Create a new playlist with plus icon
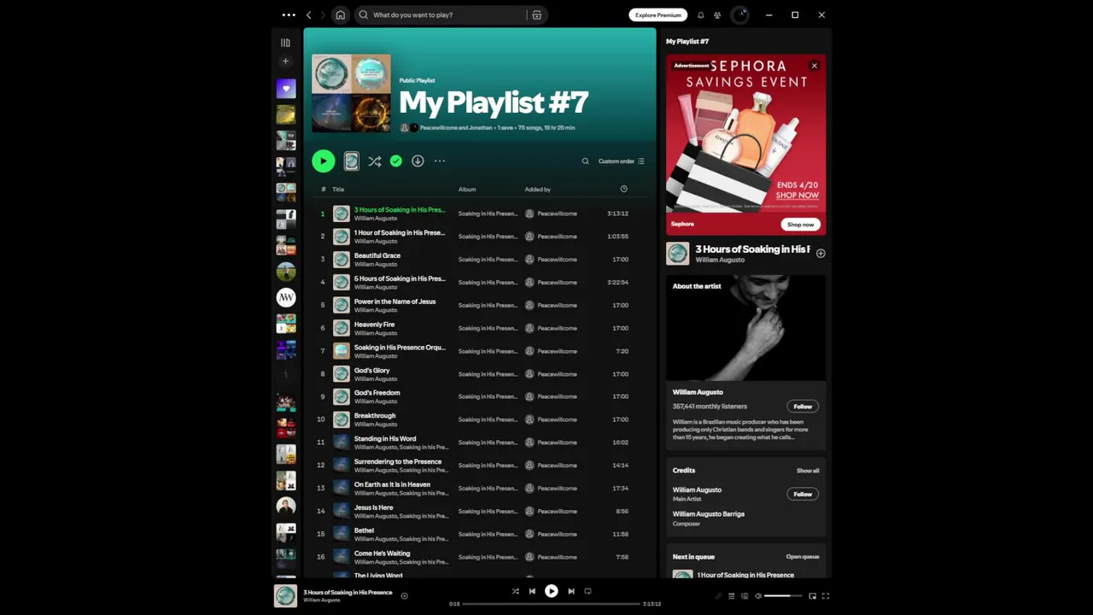The image size is (1093, 615). tap(285, 61)
